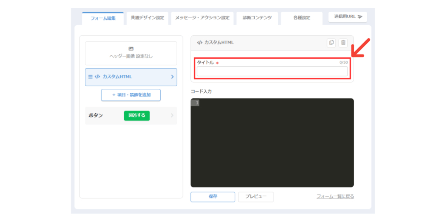Screen dimensions: 446x222
Task: Click inside the dark code editor area
Action: 272,143
